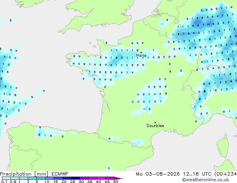Click the Dourbies city label

155,125
